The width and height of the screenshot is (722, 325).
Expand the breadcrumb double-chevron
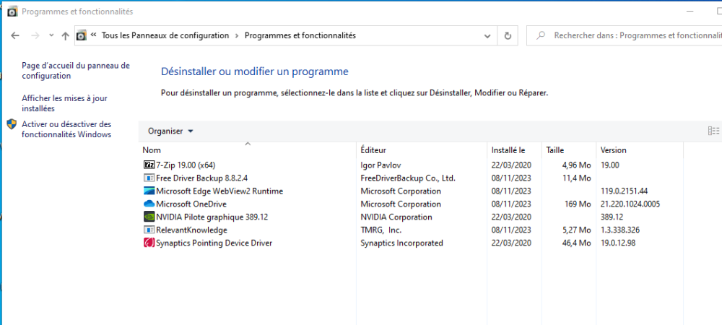tap(93, 35)
